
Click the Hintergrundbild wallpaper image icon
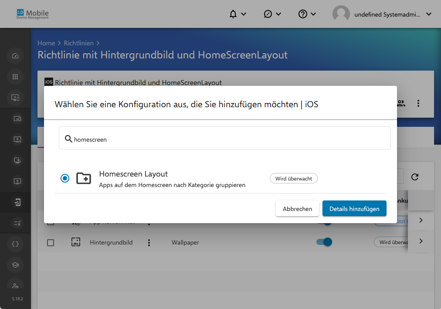click(76, 242)
